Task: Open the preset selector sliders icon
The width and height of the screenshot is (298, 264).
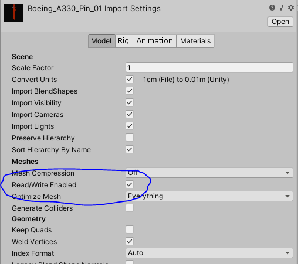Action: (x=282, y=8)
